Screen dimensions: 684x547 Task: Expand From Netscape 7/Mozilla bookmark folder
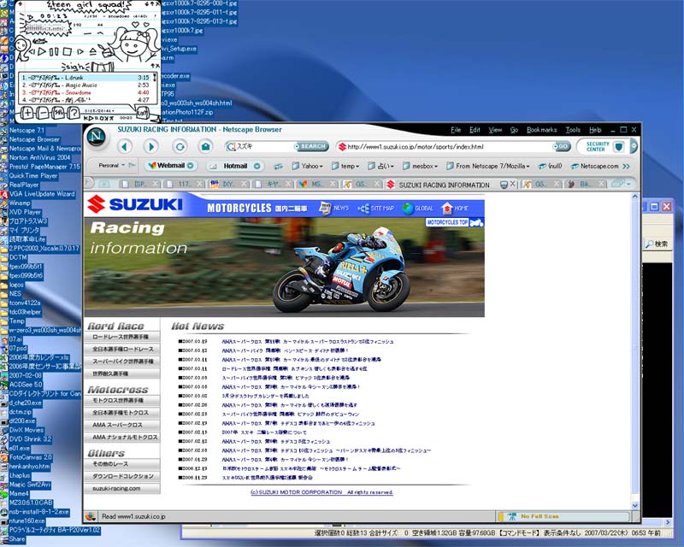pyautogui.click(x=487, y=166)
